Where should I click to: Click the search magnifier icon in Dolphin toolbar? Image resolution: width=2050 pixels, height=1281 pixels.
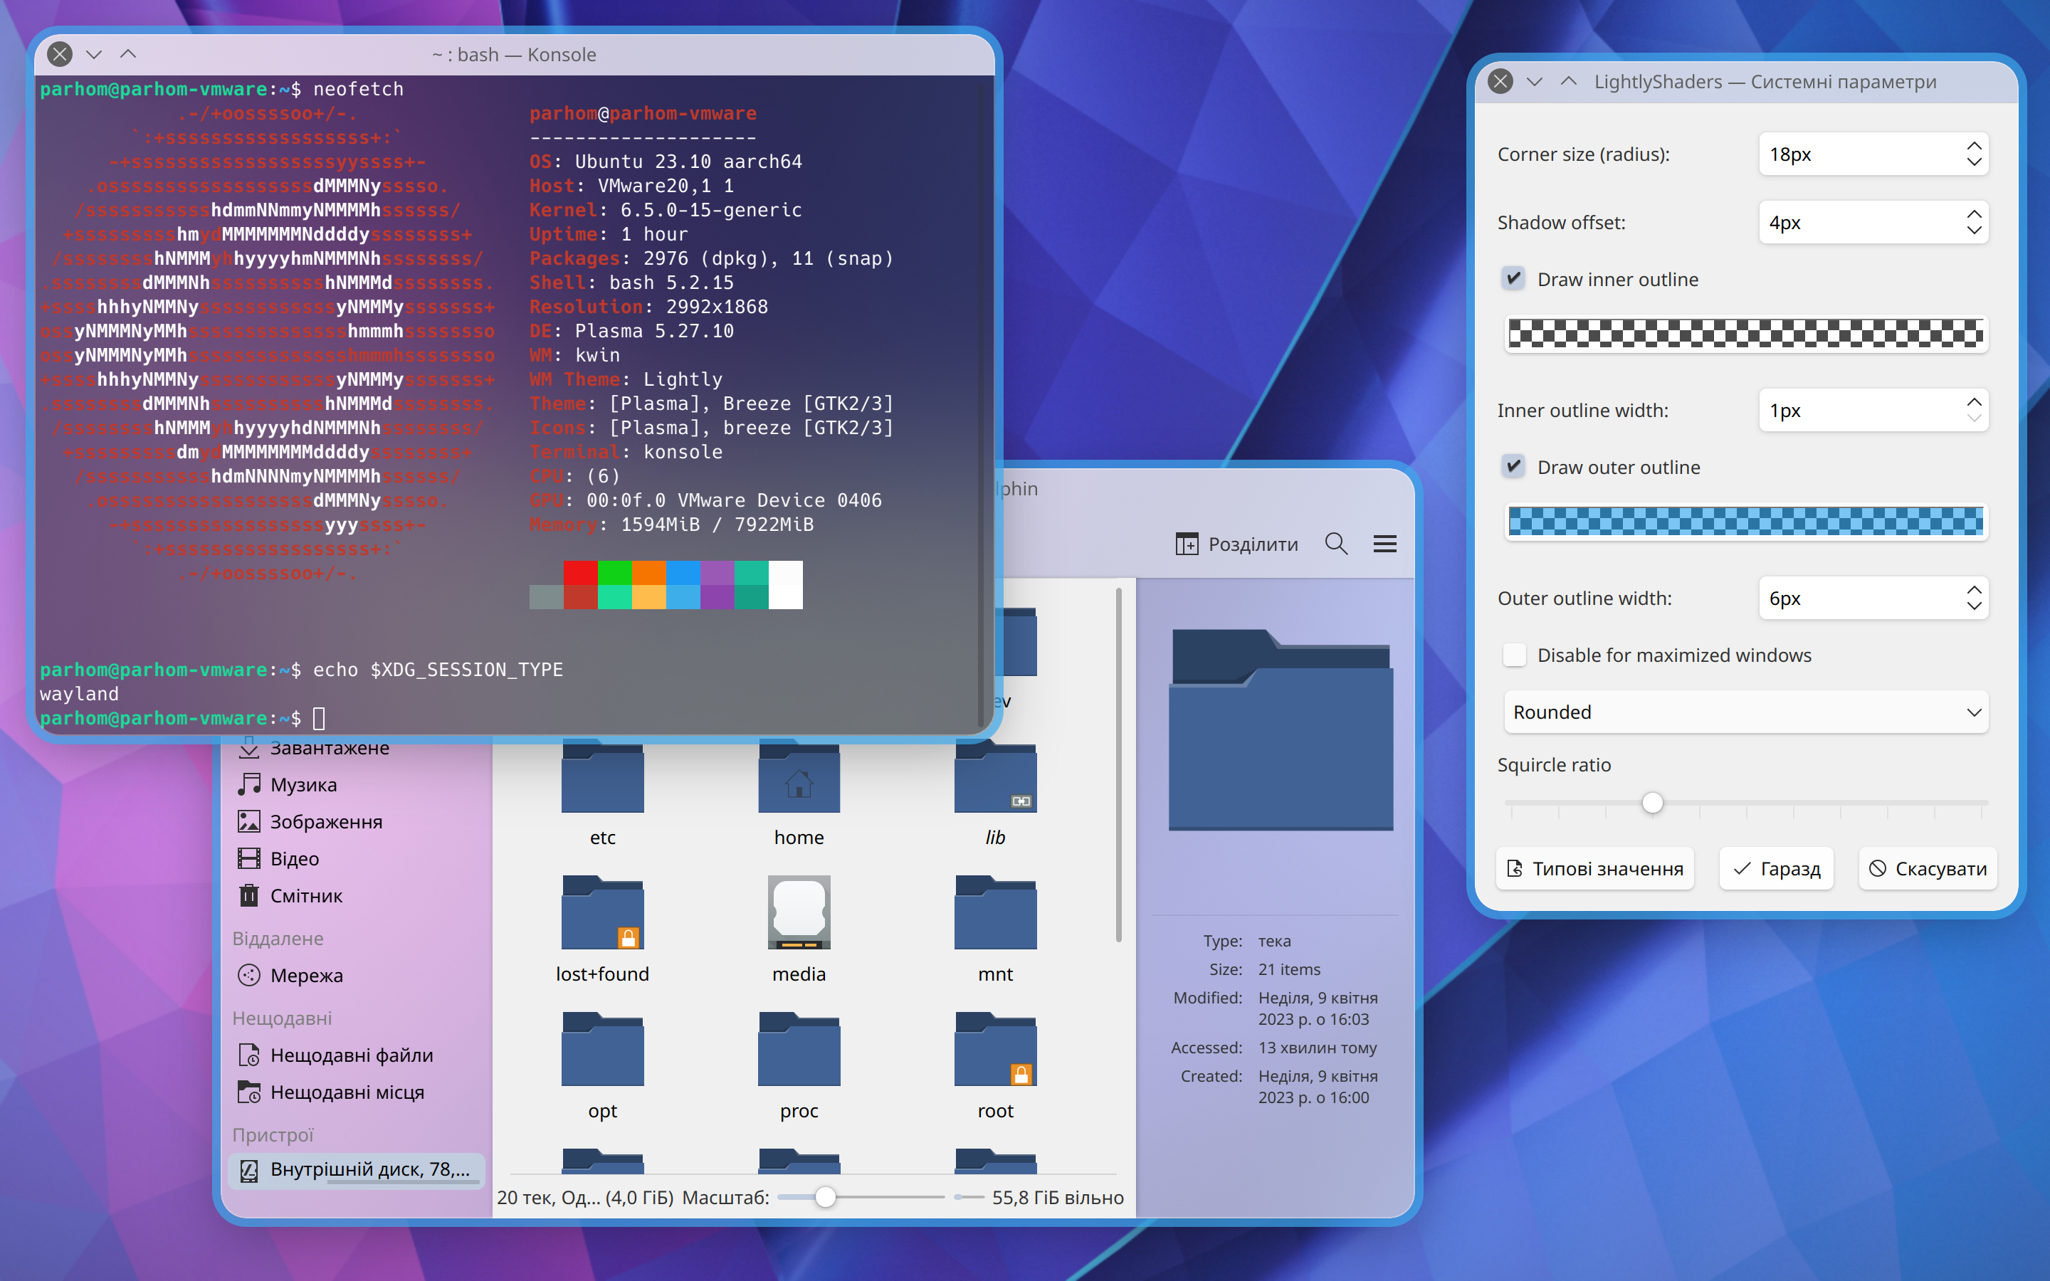[1336, 544]
